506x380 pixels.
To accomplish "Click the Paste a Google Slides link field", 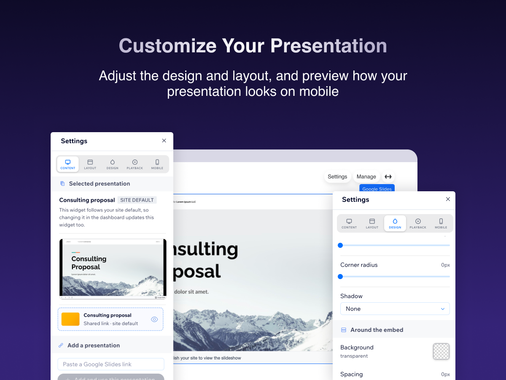I will (x=111, y=364).
